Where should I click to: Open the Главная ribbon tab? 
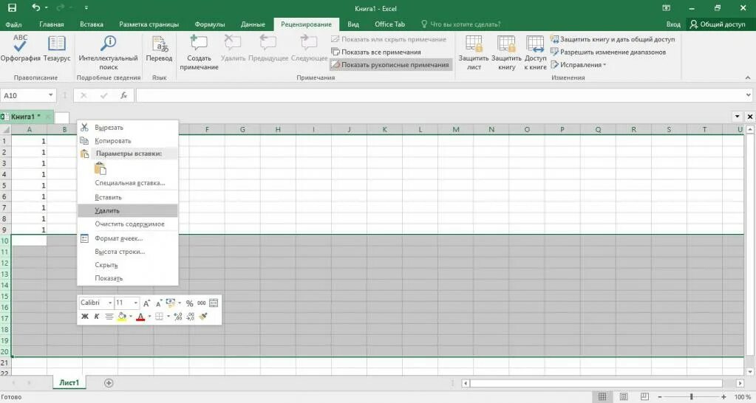tap(52, 24)
